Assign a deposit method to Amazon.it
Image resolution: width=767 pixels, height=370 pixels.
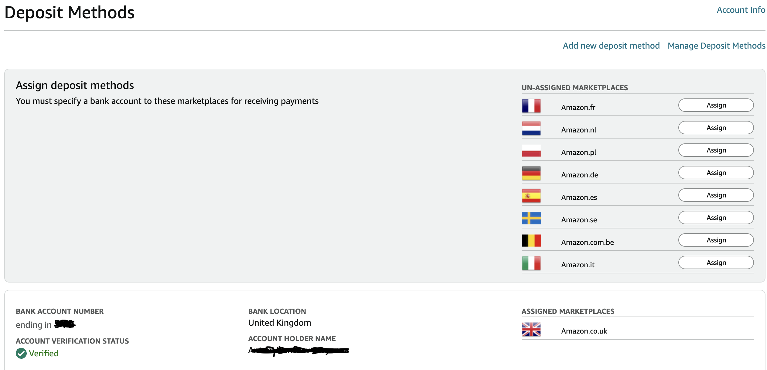pyautogui.click(x=716, y=262)
